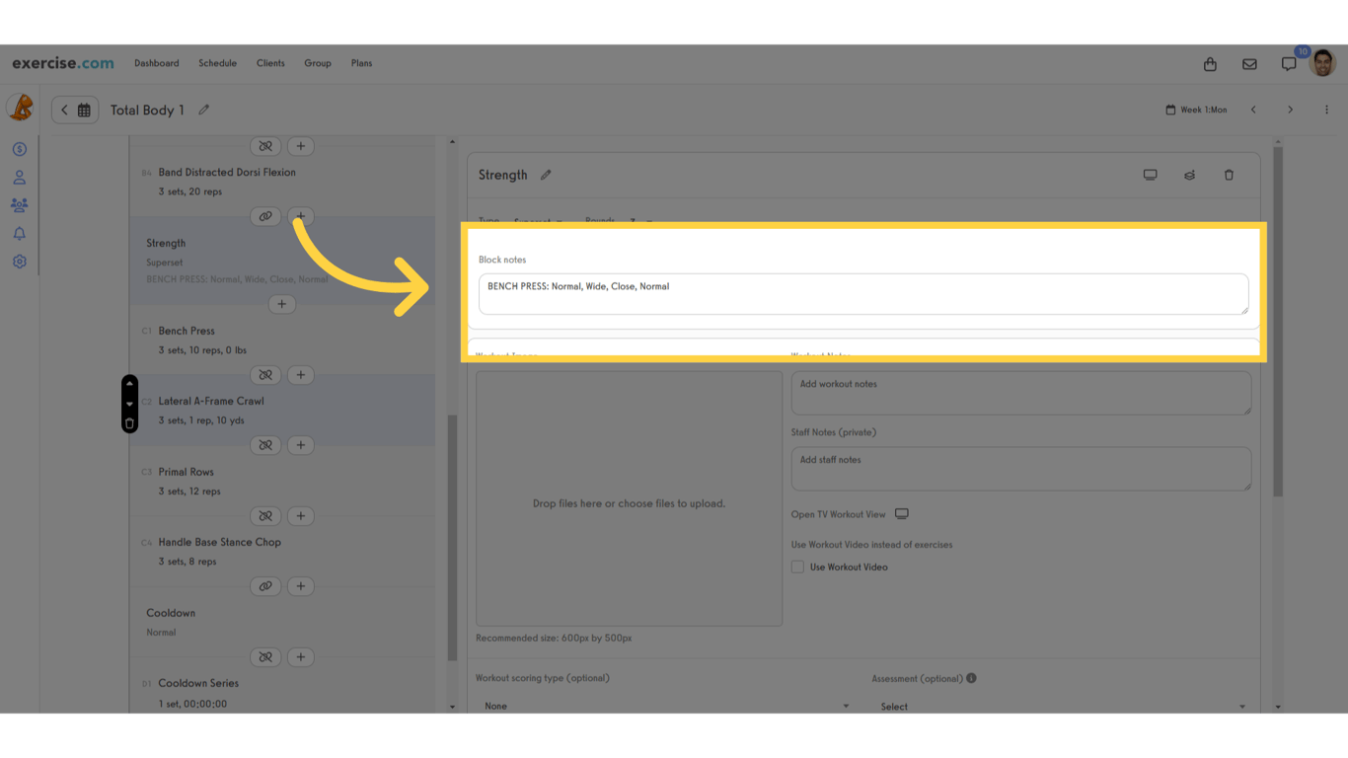Screen dimensions: 1348x758
Task: Click inside the Block notes text field
Action: (x=864, y=293)
